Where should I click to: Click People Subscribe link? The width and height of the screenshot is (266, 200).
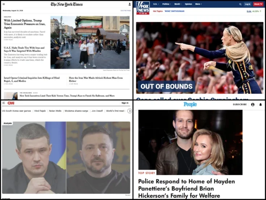pos(240,105)
